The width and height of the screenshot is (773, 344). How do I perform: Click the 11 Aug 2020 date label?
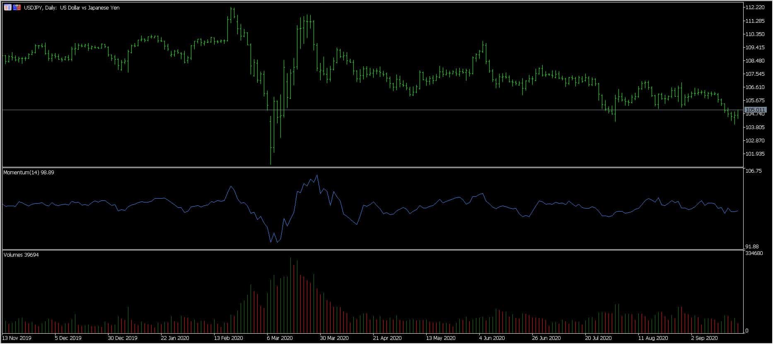pyautogui.click(x=653, y=338)
